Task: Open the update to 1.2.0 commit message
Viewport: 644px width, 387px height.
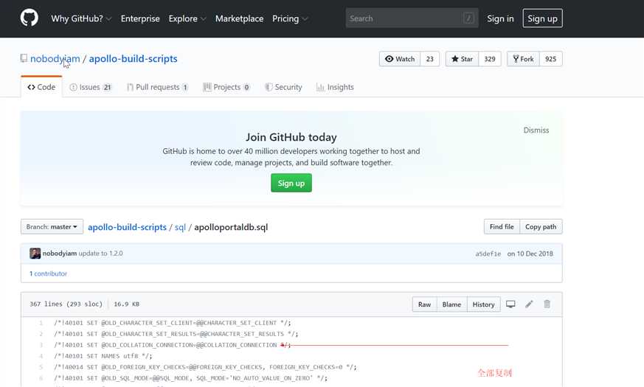Action: (100, 254)
